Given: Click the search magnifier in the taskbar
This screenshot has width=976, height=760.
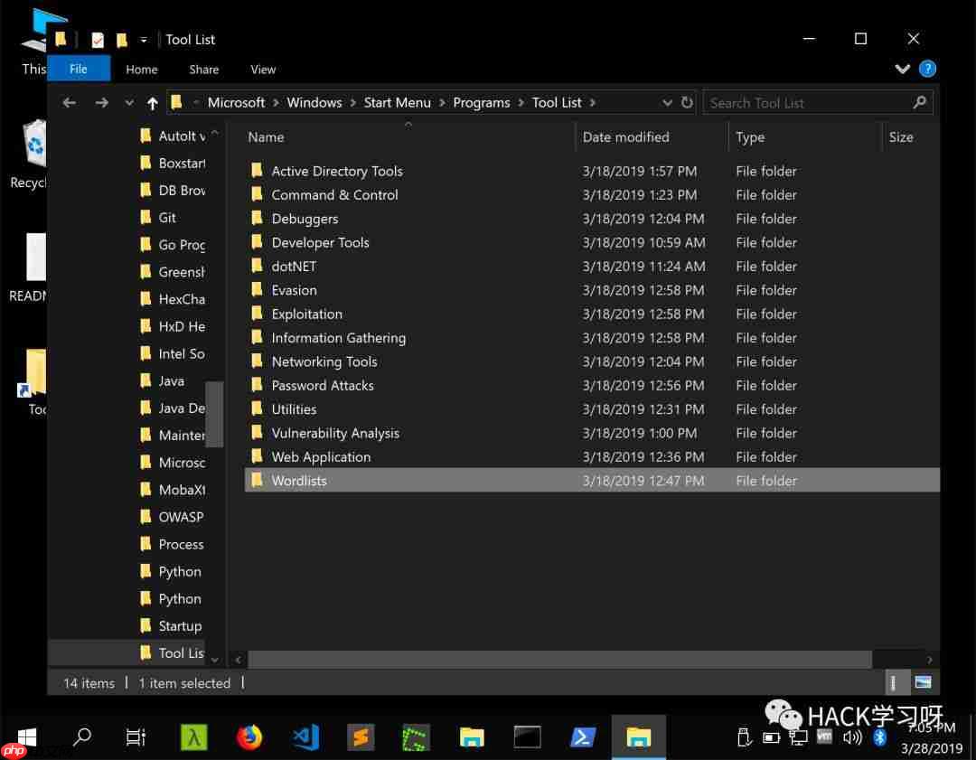Looking at the screenshot, I should [80, 737].
